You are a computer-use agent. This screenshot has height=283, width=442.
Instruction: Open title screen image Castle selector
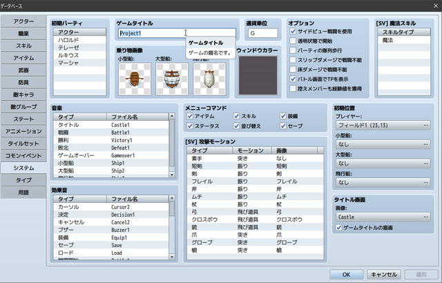pyautogui.click(x=383, y=217)
